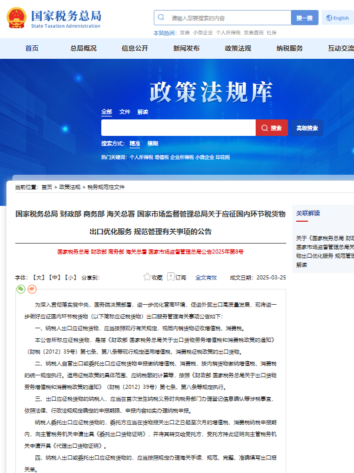The height and width of the screenshot is (473, 354).
Task: Open 信息公开 menu item
Action: (x=135, y=48)
